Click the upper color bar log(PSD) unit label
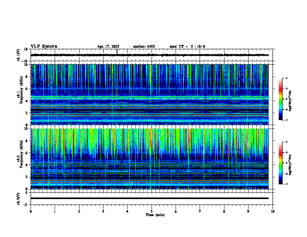 [x=290, y=101]
